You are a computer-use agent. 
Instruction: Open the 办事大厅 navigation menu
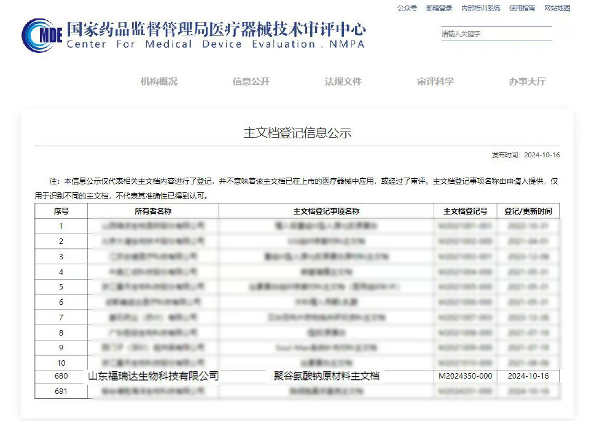[526, 82]
